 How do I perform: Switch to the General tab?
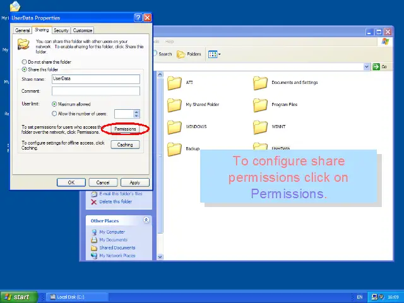[23, 30]
